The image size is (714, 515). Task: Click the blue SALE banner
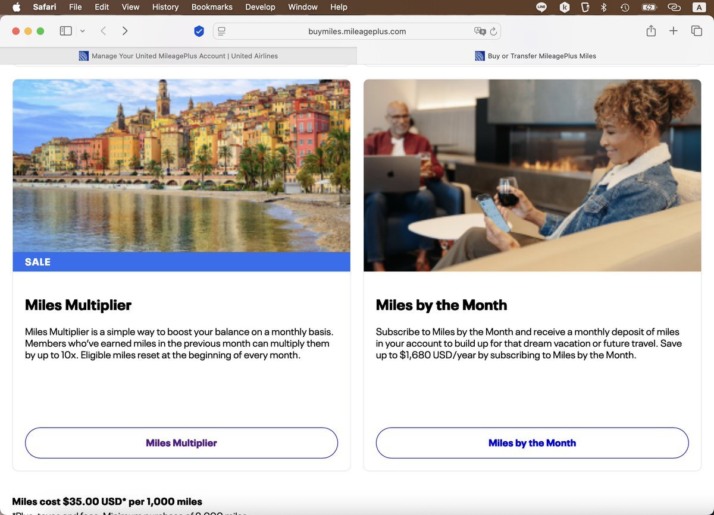coord(181,262)
